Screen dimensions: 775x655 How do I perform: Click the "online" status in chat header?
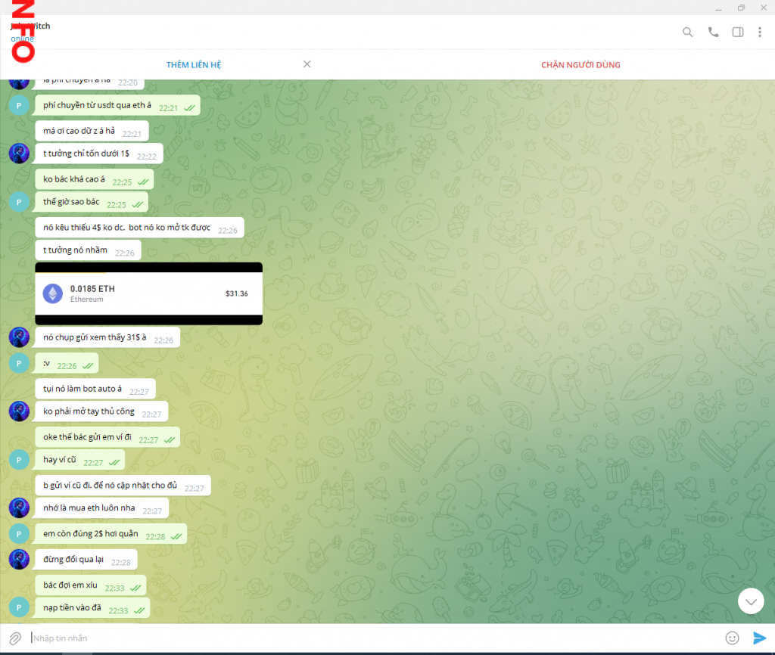(x=22, y=39)
